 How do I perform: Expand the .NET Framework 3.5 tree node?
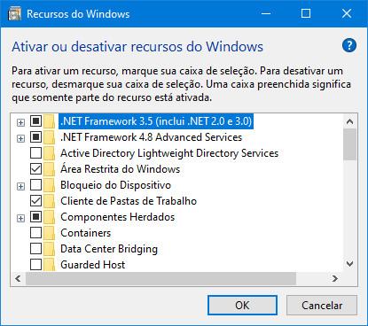20,122
